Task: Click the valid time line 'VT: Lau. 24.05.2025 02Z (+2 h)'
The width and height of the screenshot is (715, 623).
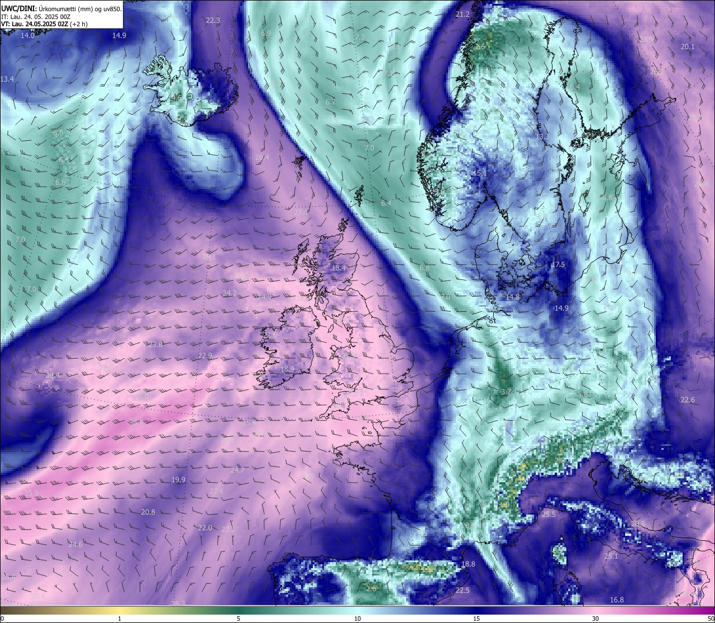Action: tap(44, 24)
